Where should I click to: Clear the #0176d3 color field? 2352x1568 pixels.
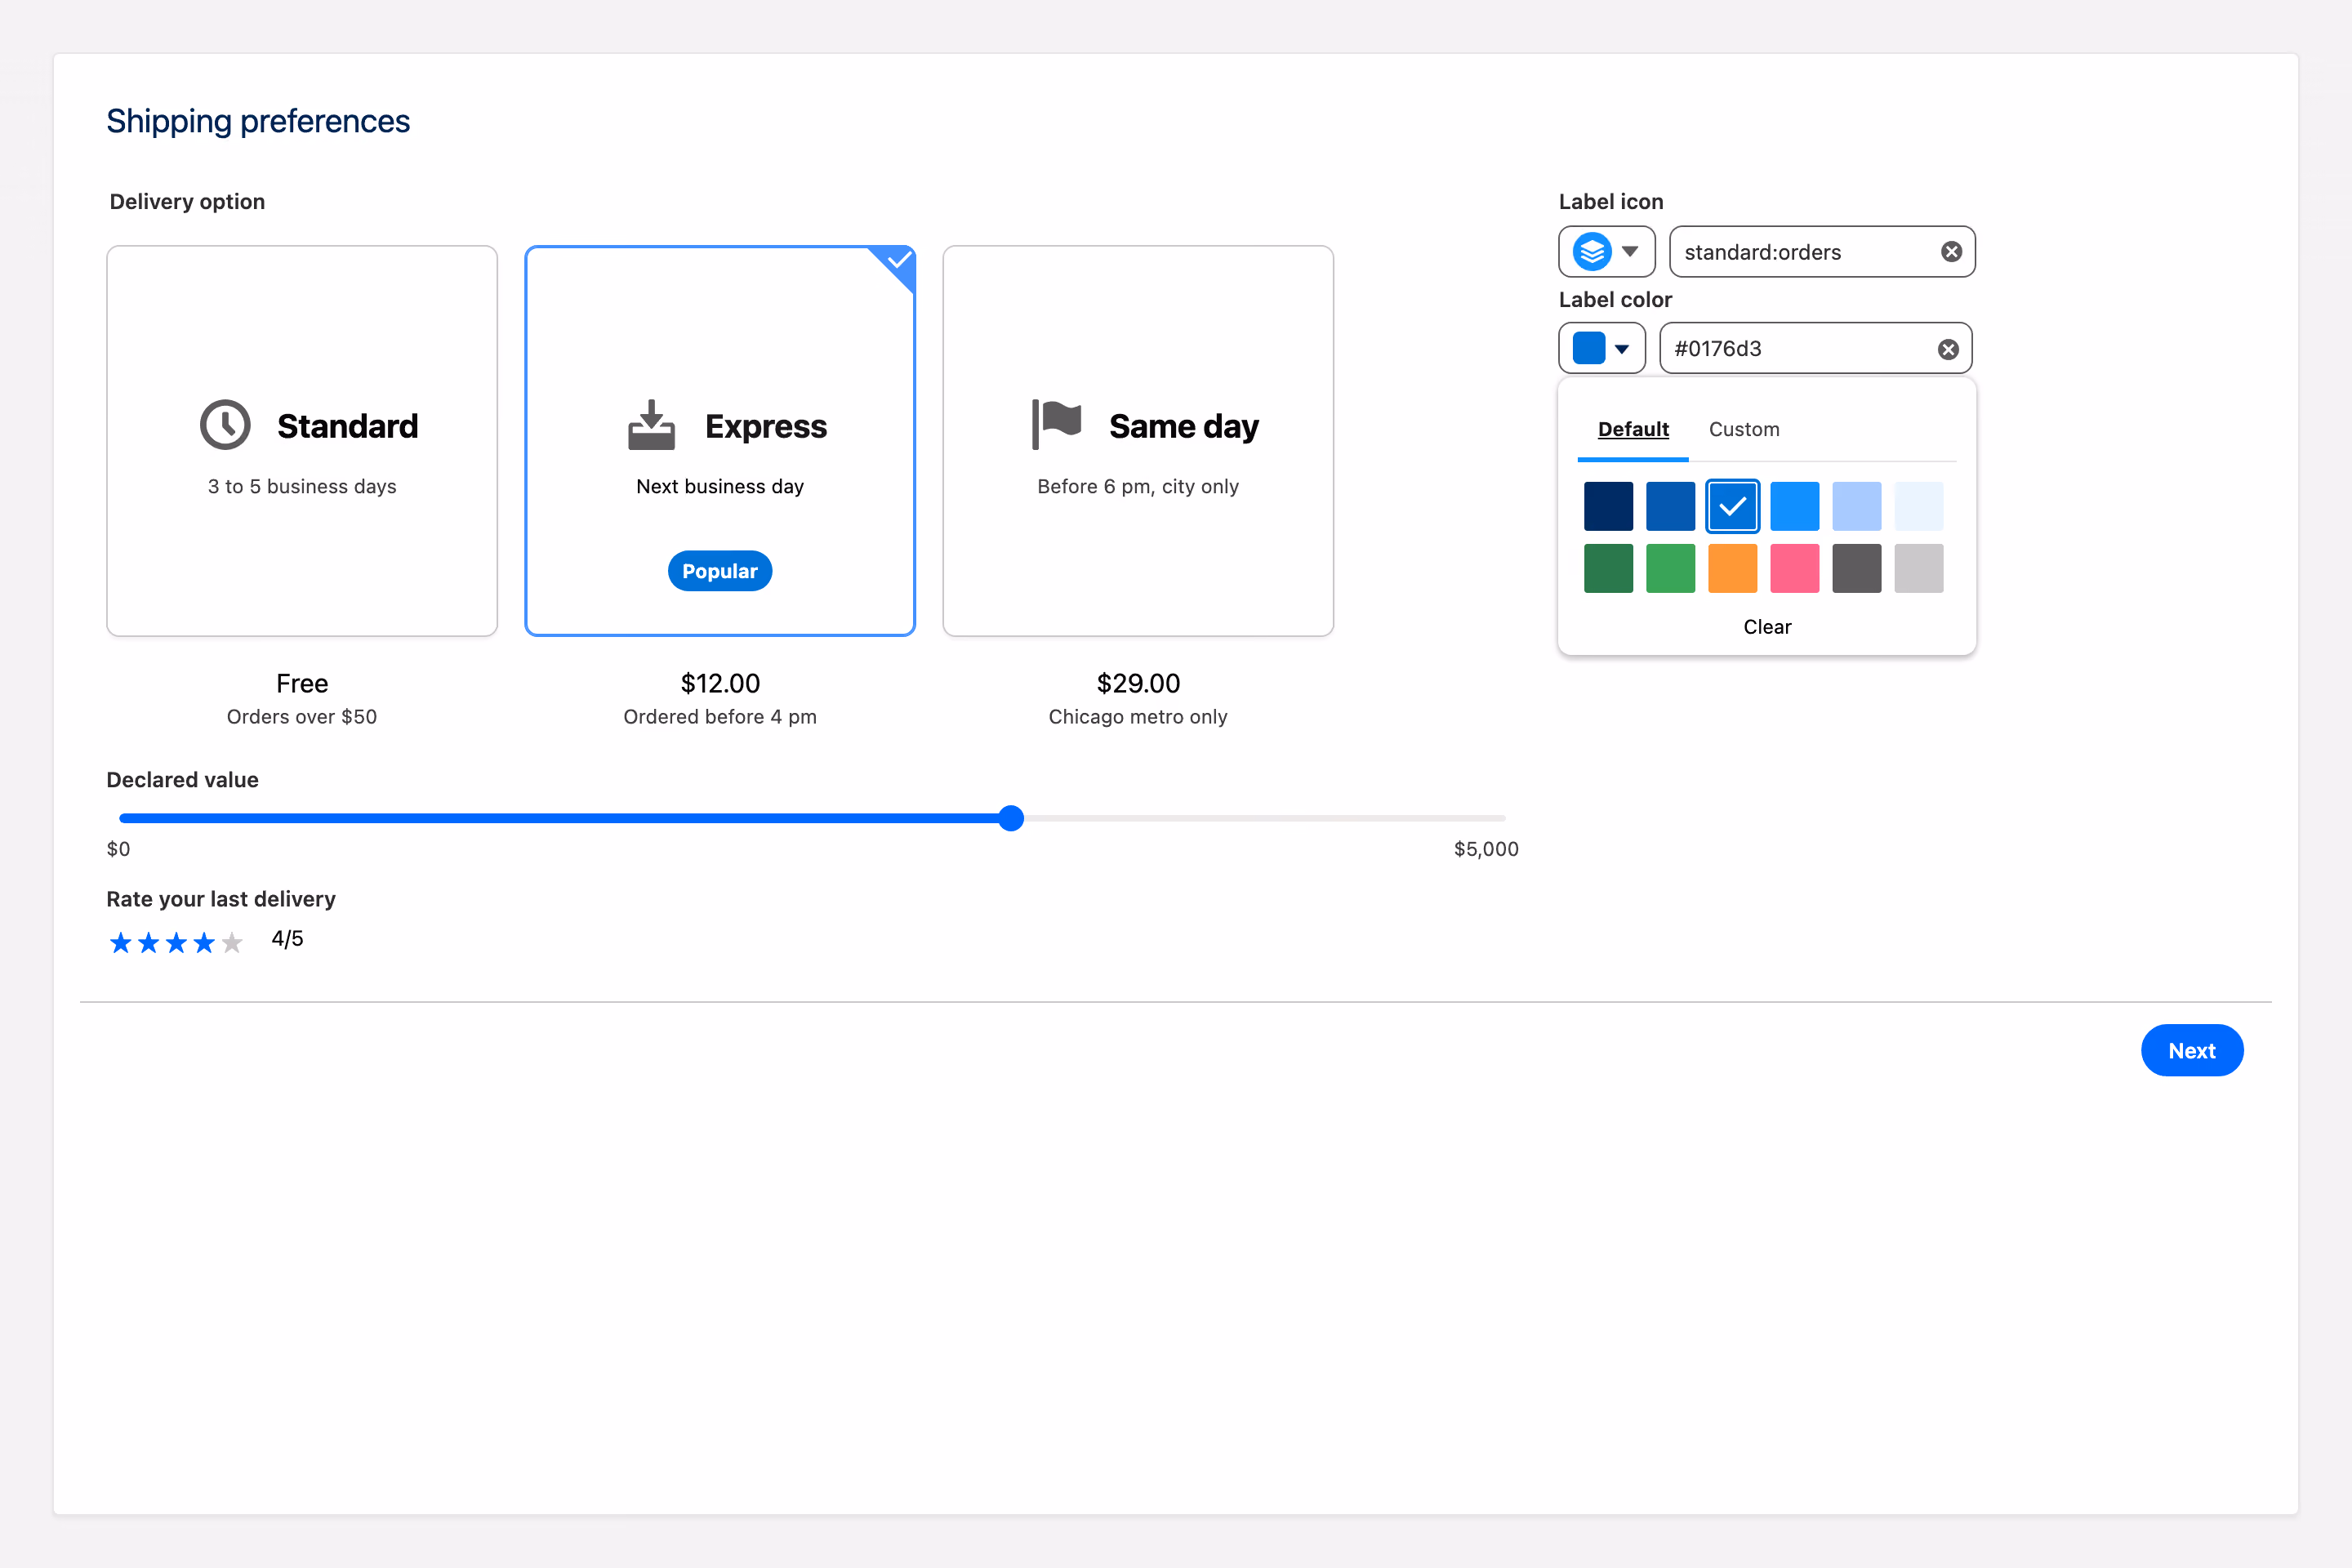tap(1948, 349)
